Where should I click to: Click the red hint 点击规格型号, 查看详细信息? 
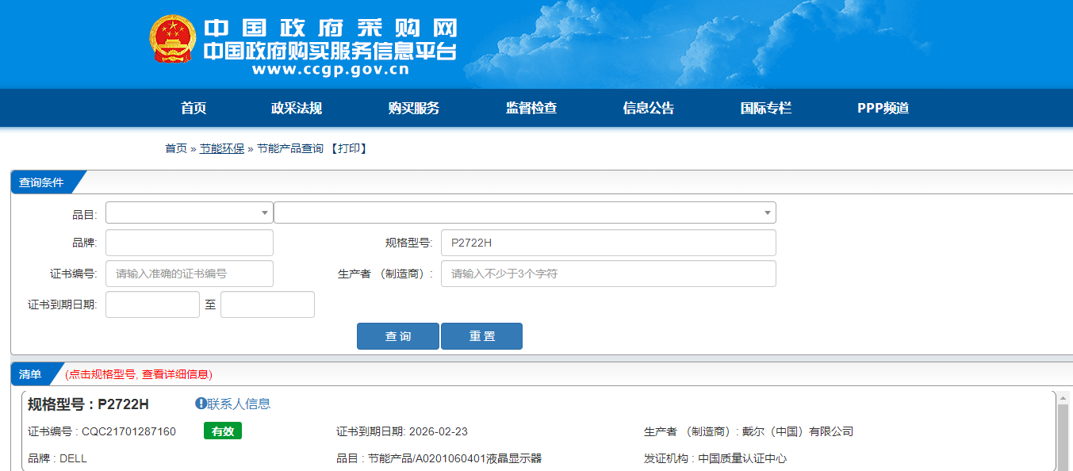(x=139, y=374)
